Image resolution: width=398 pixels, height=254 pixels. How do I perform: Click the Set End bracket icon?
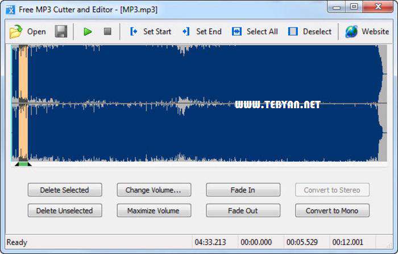pos(186,31)
